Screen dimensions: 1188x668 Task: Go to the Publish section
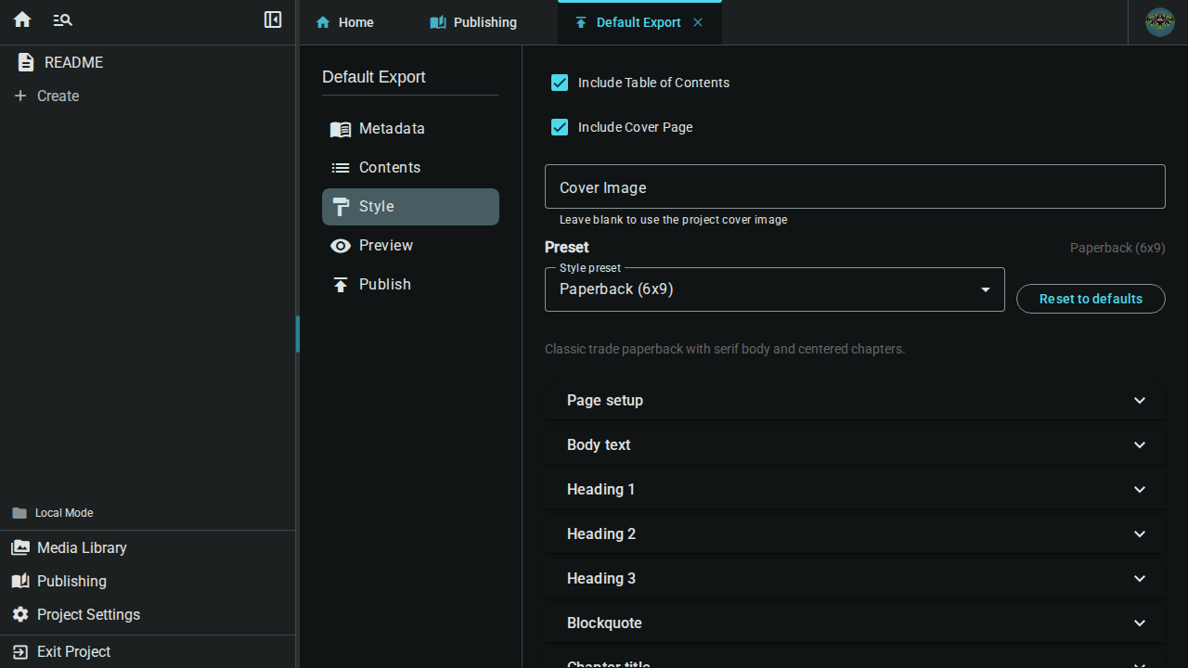(x=410, y=285)
